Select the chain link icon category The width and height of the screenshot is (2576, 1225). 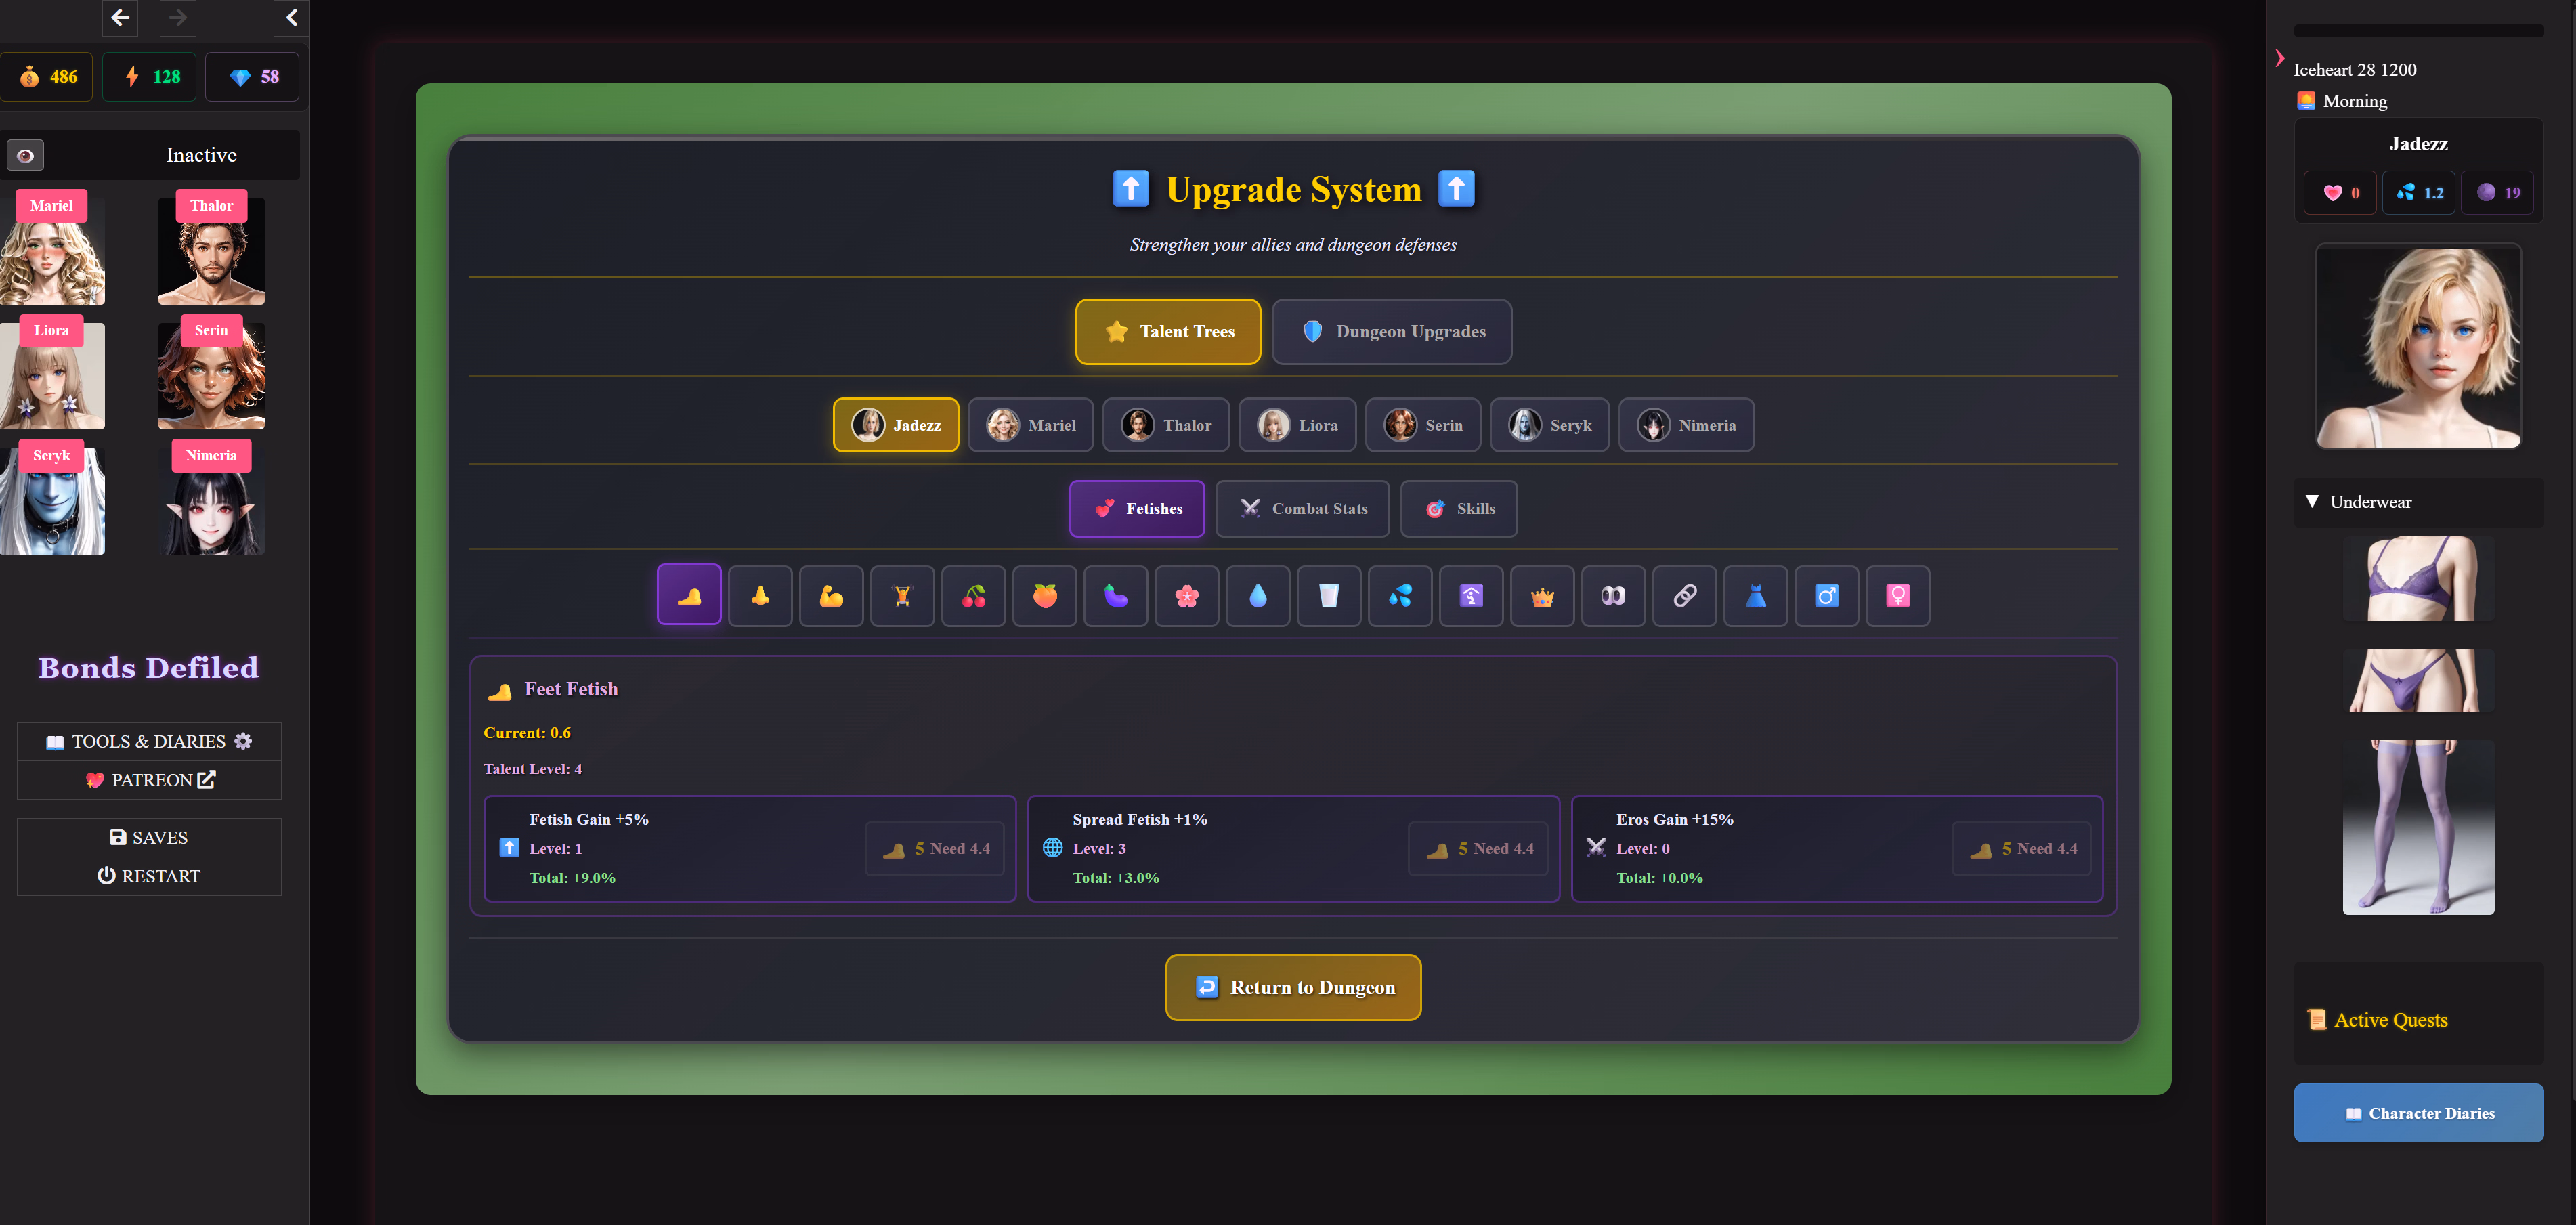1684,596
